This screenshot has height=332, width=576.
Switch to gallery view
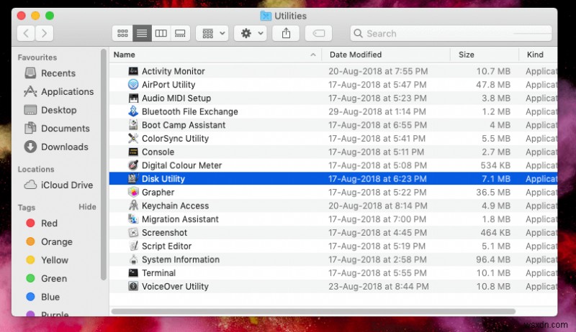coord(180,33)
